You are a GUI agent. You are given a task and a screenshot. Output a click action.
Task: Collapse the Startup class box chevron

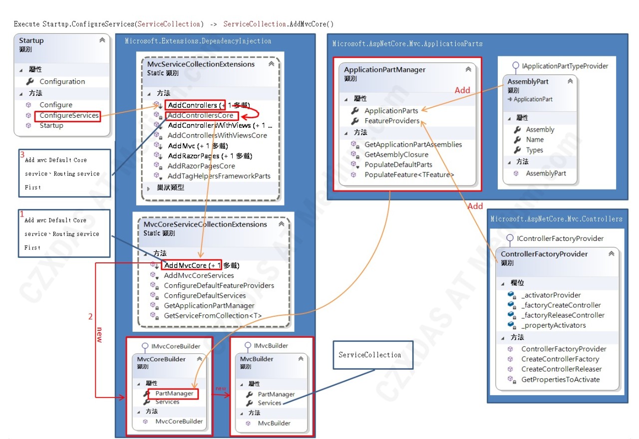click(x=102, y=40)
